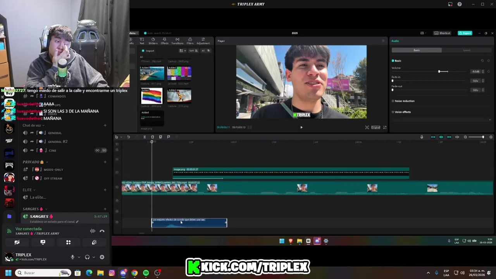
Task: Delete the selected timeline clip
Action: 152,137
